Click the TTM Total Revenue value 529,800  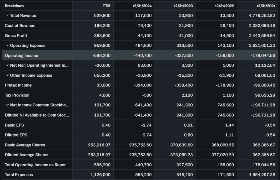(102, 16)
